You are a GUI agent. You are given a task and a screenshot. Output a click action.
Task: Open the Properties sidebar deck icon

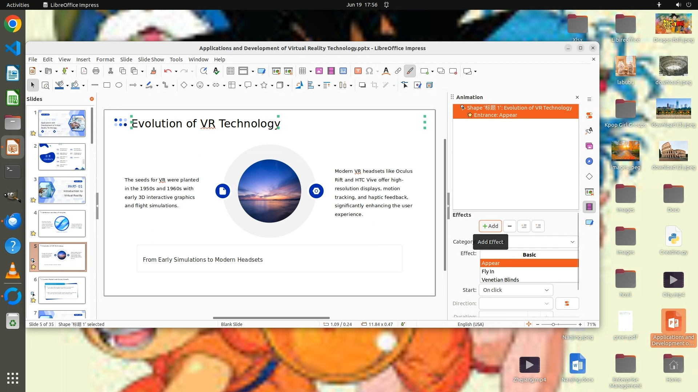click(589, 115)
